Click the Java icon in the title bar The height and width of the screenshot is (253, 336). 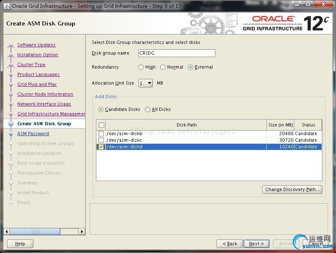click(x=7, y=6)
